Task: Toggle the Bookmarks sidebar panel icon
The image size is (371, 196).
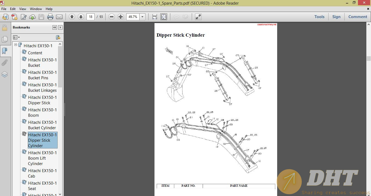Action: (5, 51)
